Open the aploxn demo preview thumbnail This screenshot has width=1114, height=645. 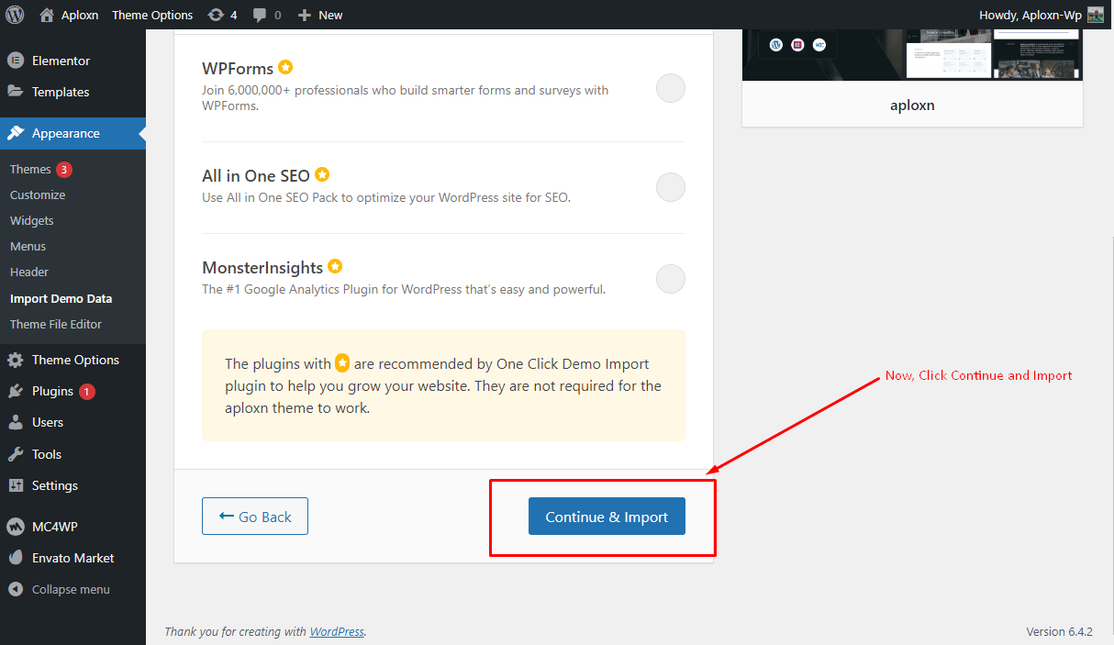point(912,55)
